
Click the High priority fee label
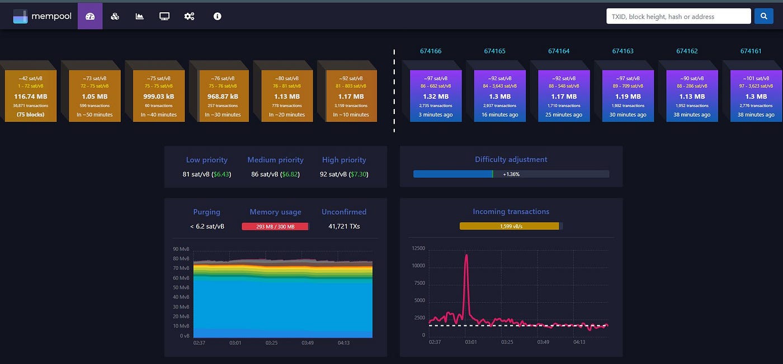[344, 160]
